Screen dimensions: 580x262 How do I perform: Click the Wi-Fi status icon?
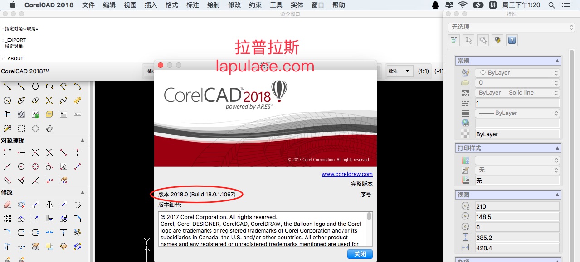463,5
